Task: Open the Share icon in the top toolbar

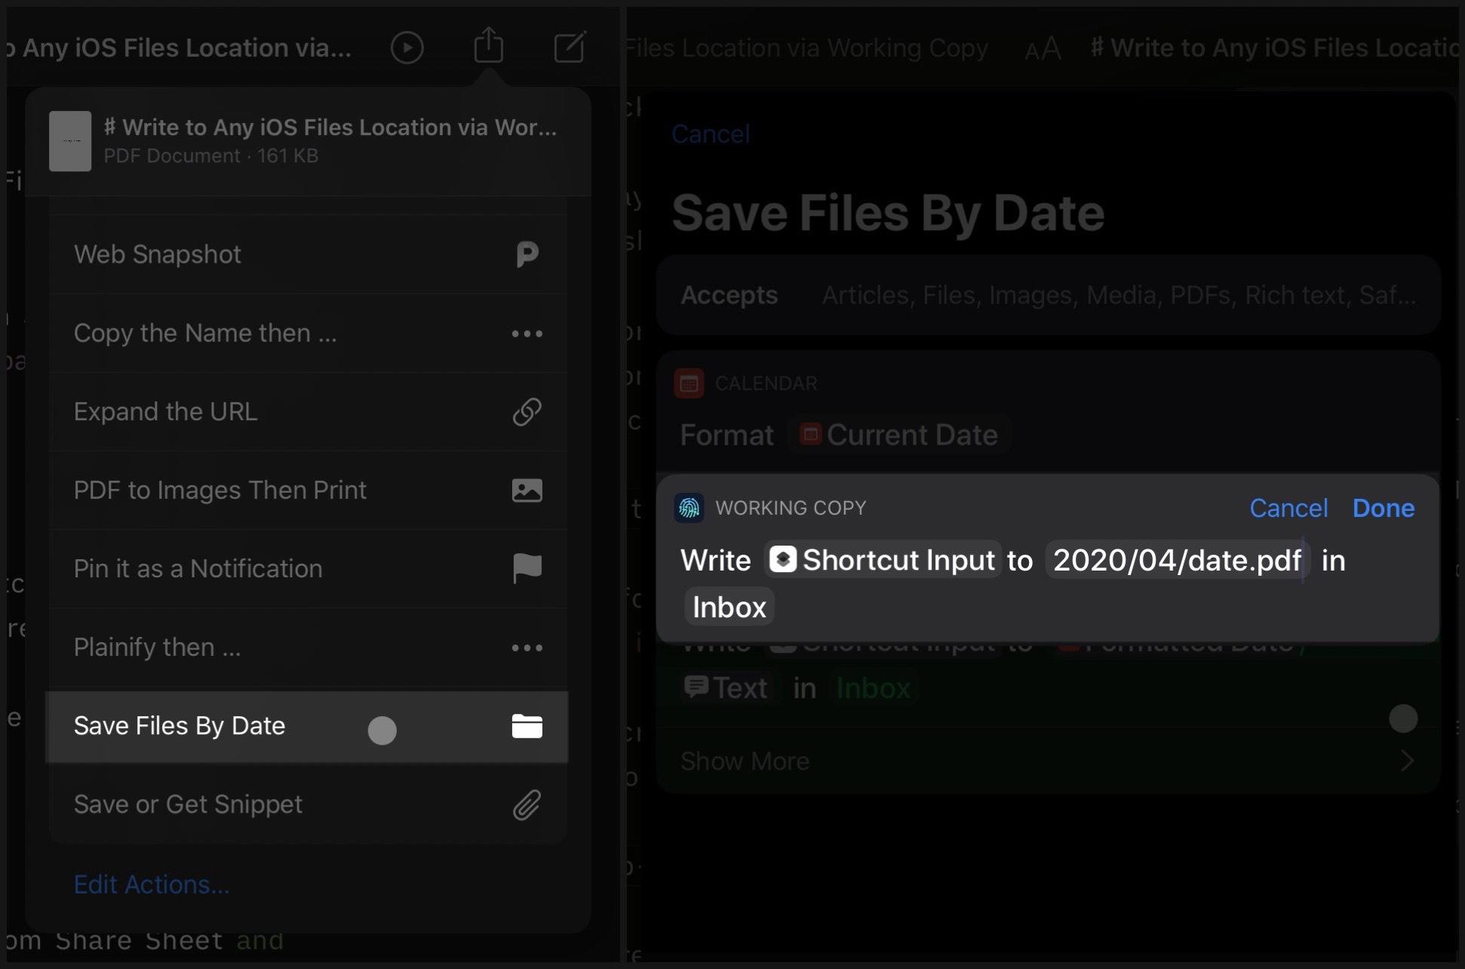Action: click(x=489, y=47)
